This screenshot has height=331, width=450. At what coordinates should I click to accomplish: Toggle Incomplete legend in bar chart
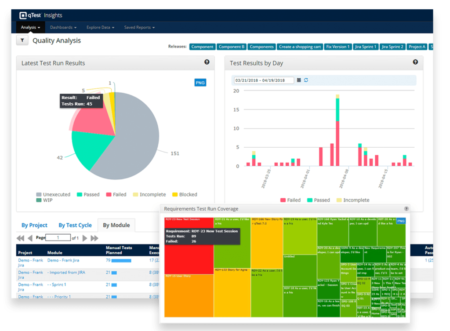(353, 200)
